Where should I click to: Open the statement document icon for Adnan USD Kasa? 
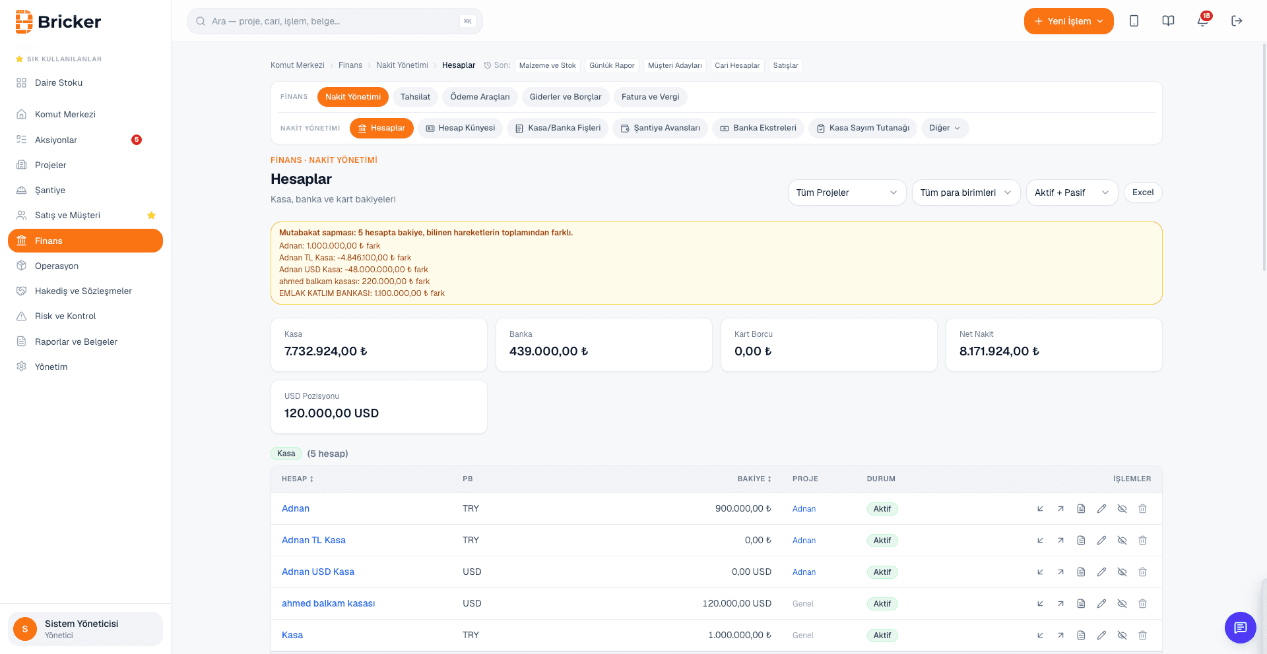coord(1081,572)
